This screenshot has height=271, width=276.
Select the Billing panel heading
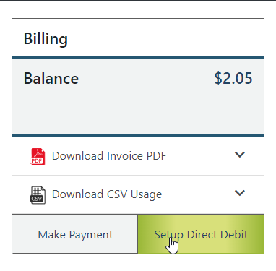pos(46,39)
